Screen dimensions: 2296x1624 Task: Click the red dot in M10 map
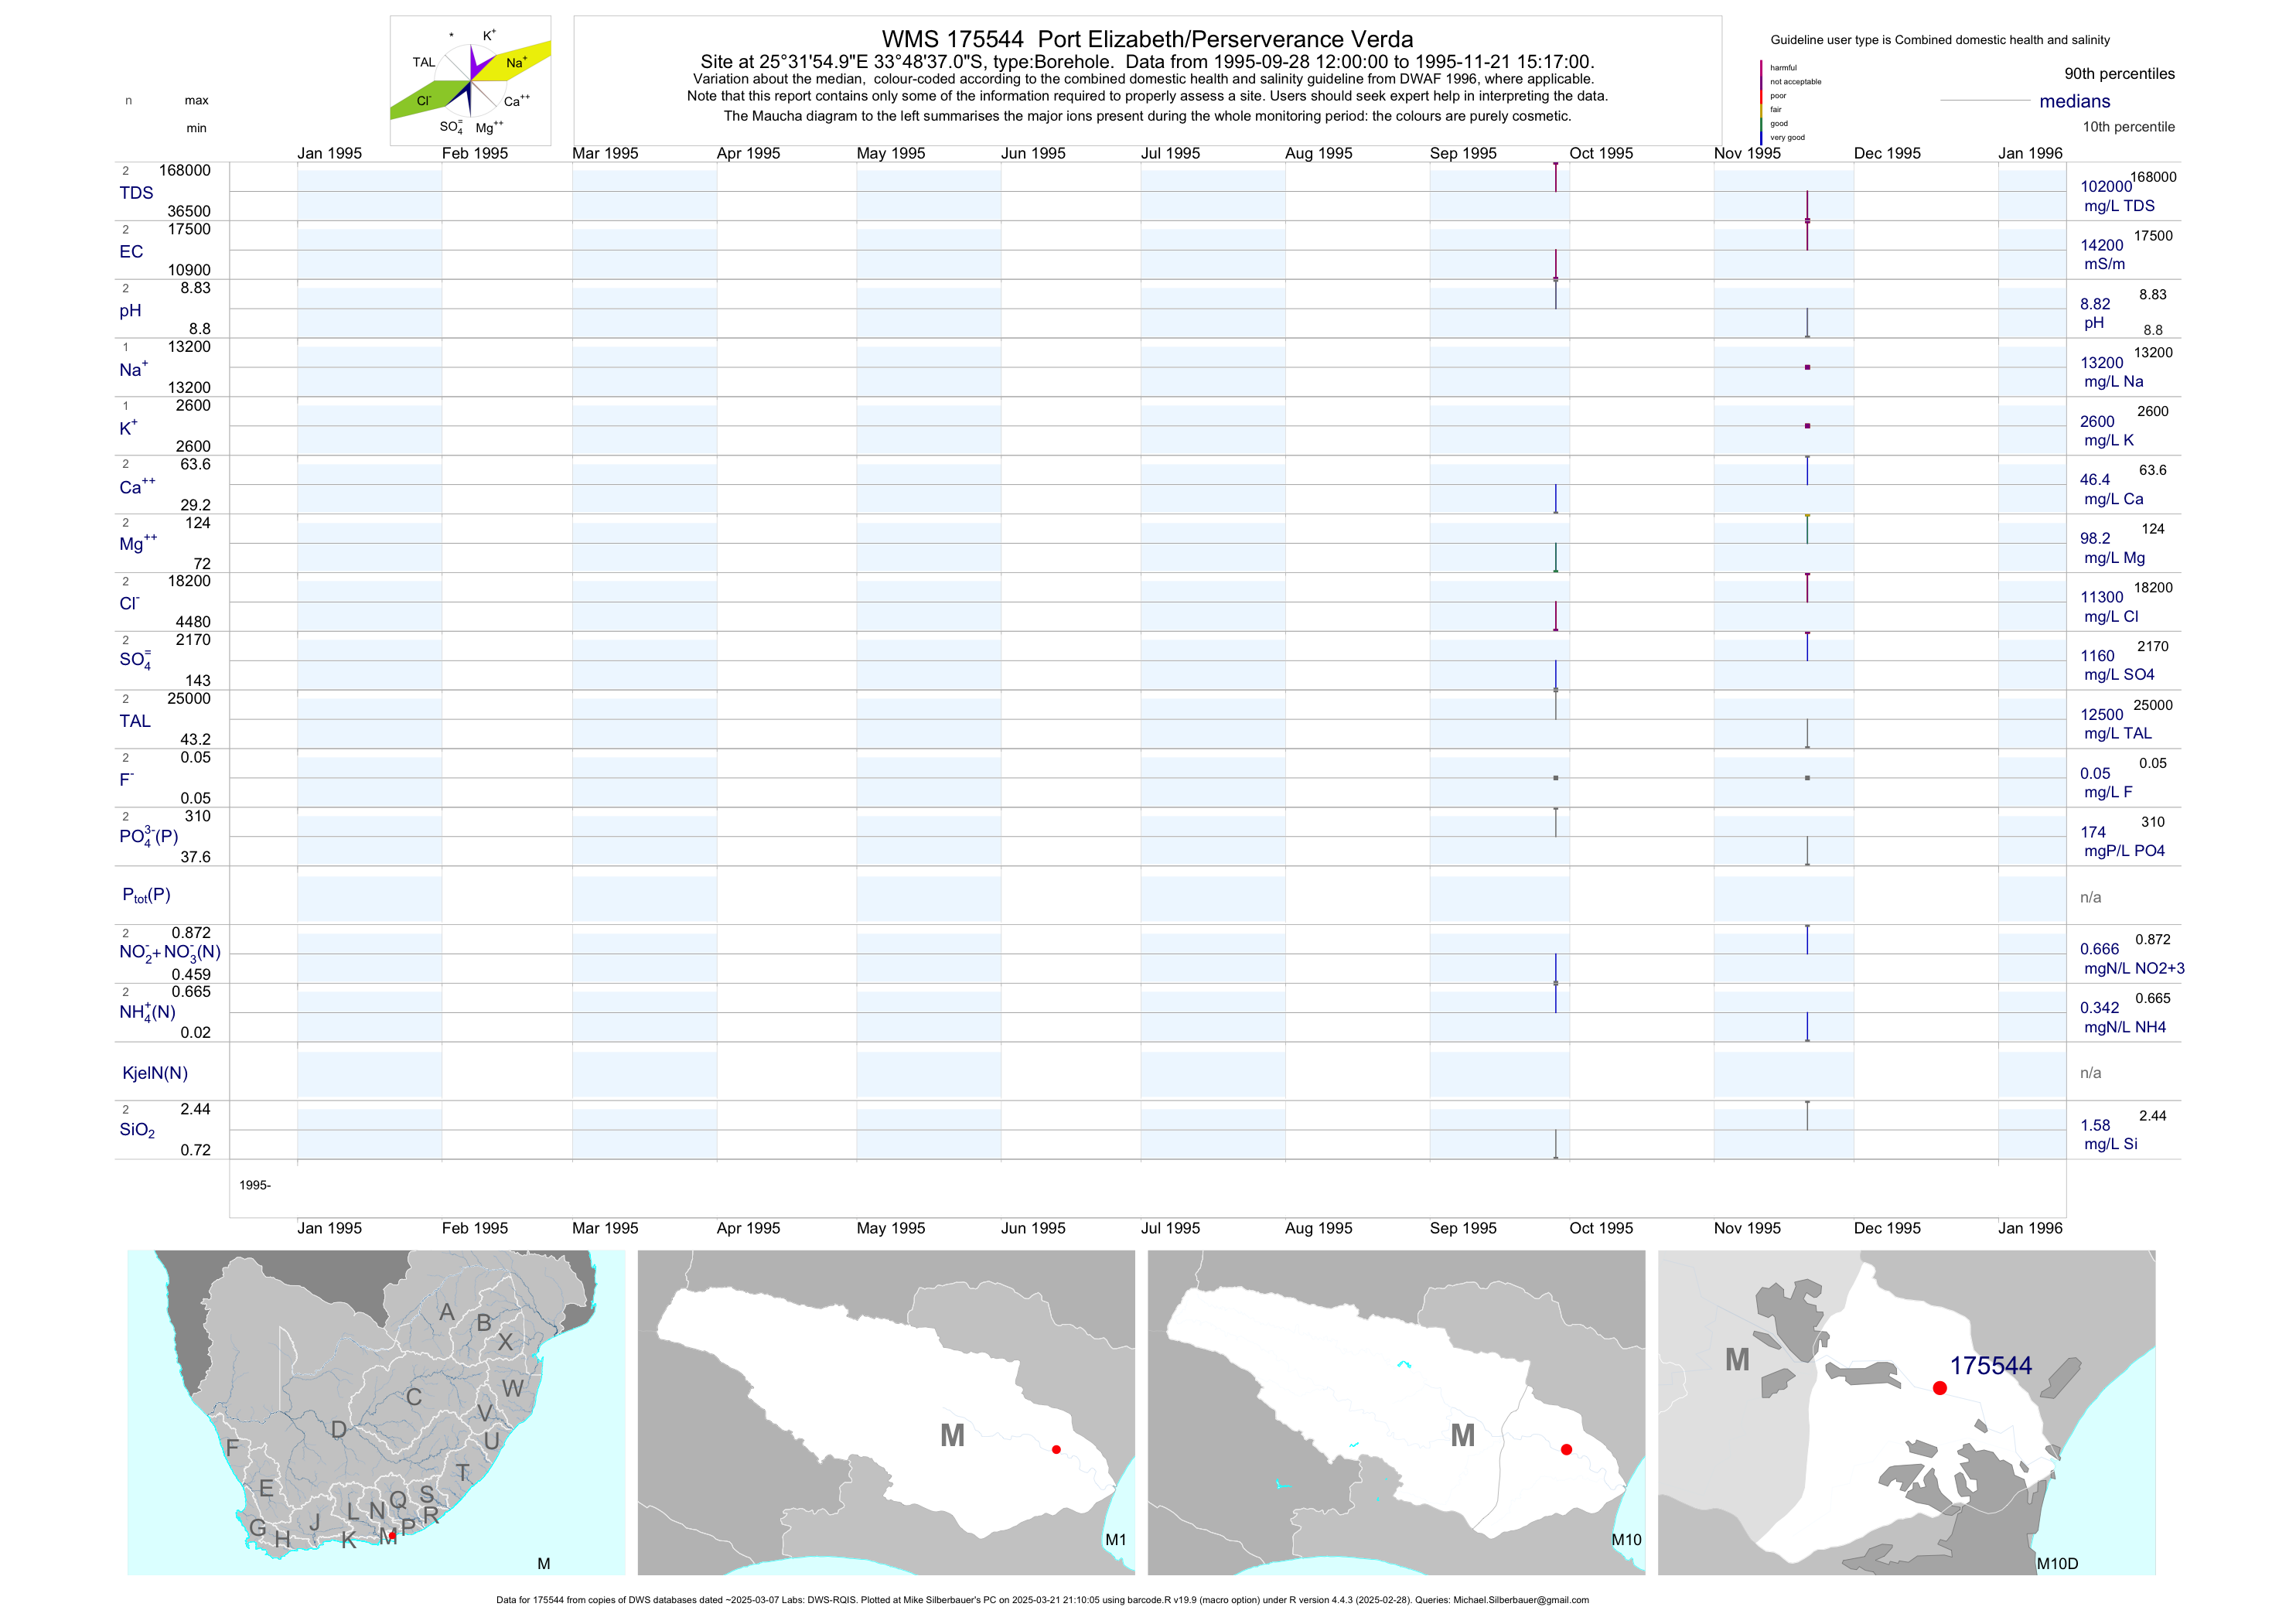[x=1566, y=1449]
